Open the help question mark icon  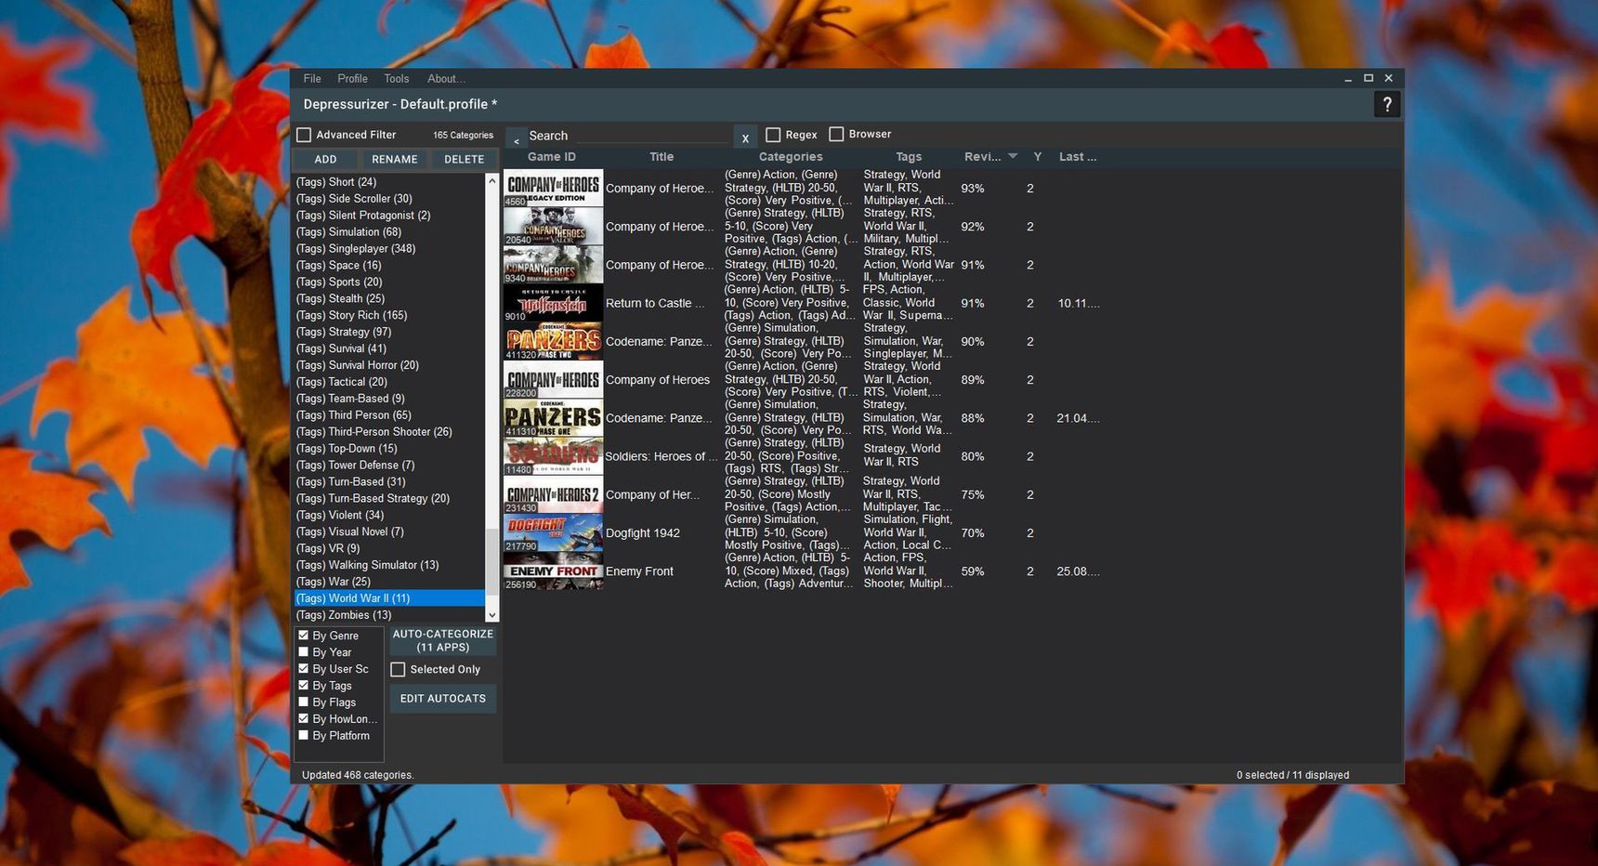click(x=1386, y=105)
